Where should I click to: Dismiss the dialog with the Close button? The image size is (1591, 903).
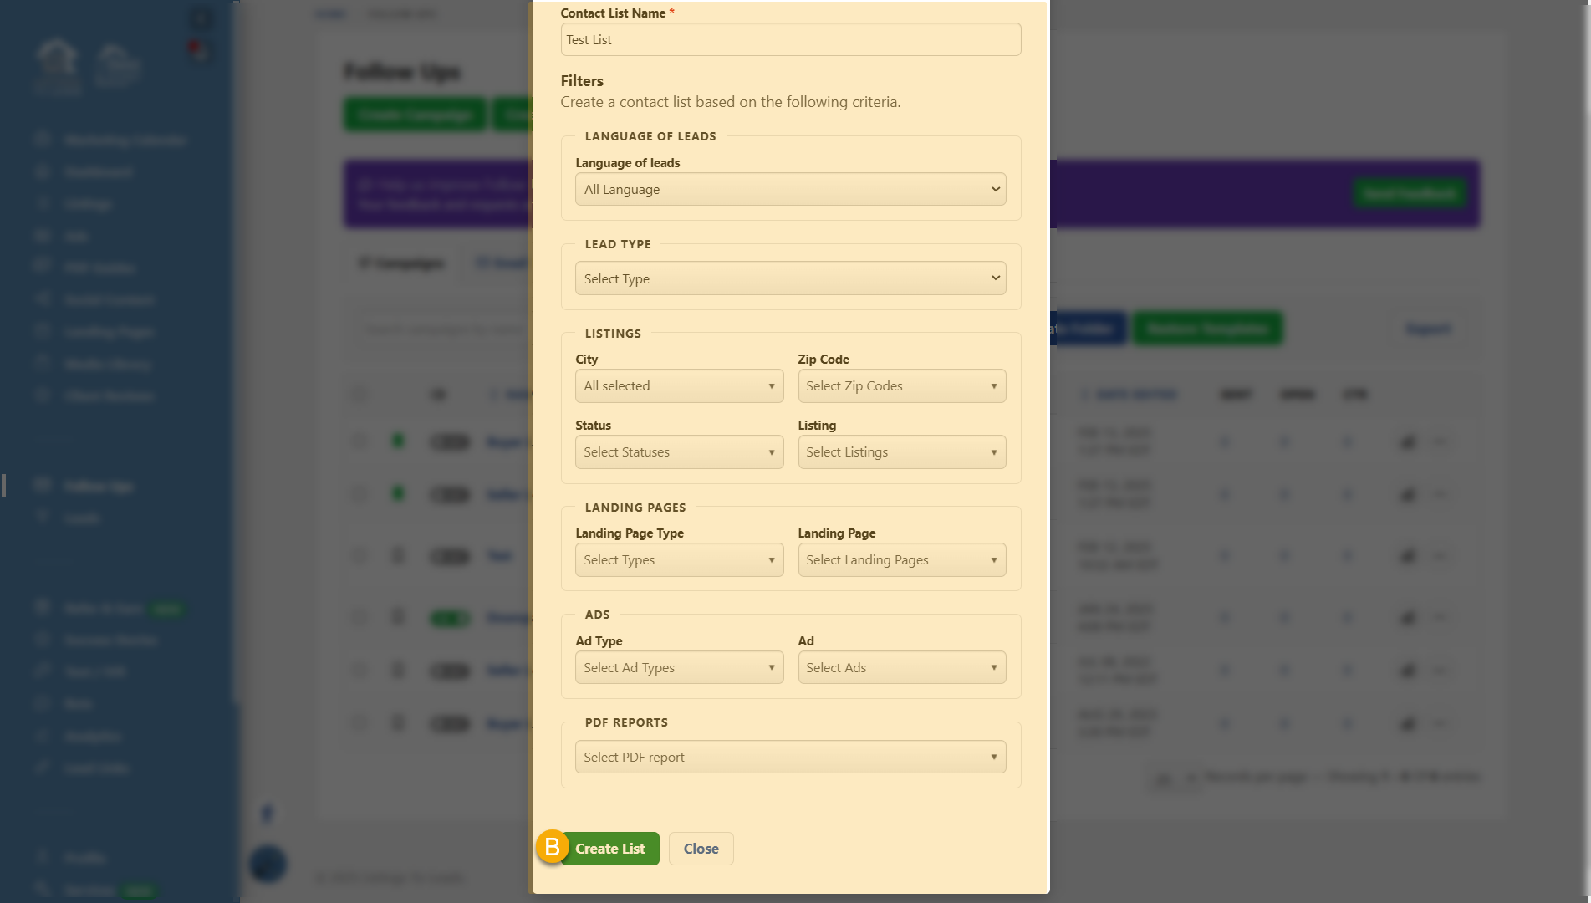coord(701,848)
